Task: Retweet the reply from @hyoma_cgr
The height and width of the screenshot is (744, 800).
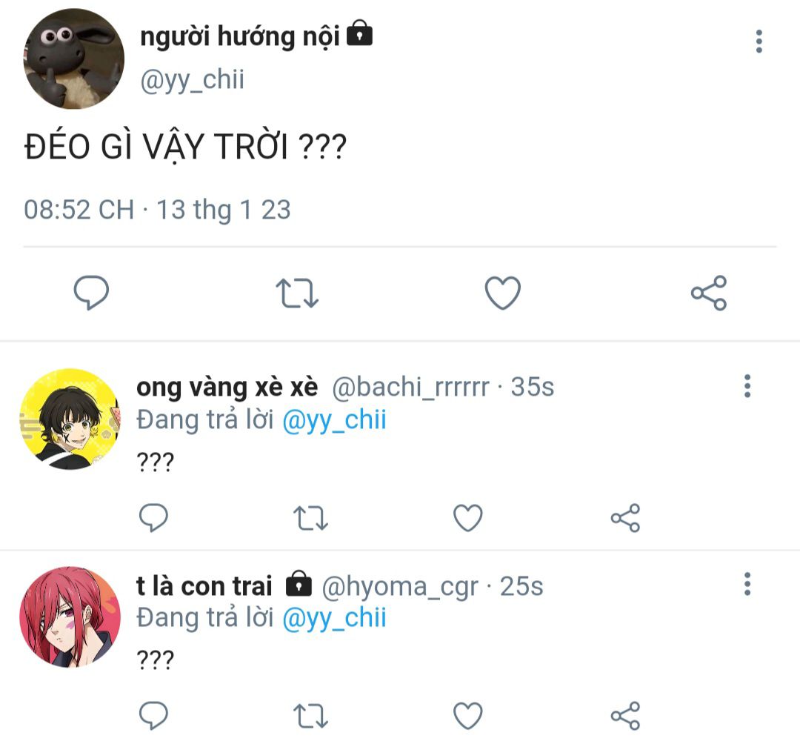Action: pyautogui.click(x=310, y=716)
